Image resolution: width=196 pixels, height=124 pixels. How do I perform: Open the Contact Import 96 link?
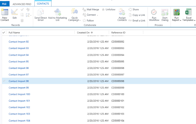19,68
